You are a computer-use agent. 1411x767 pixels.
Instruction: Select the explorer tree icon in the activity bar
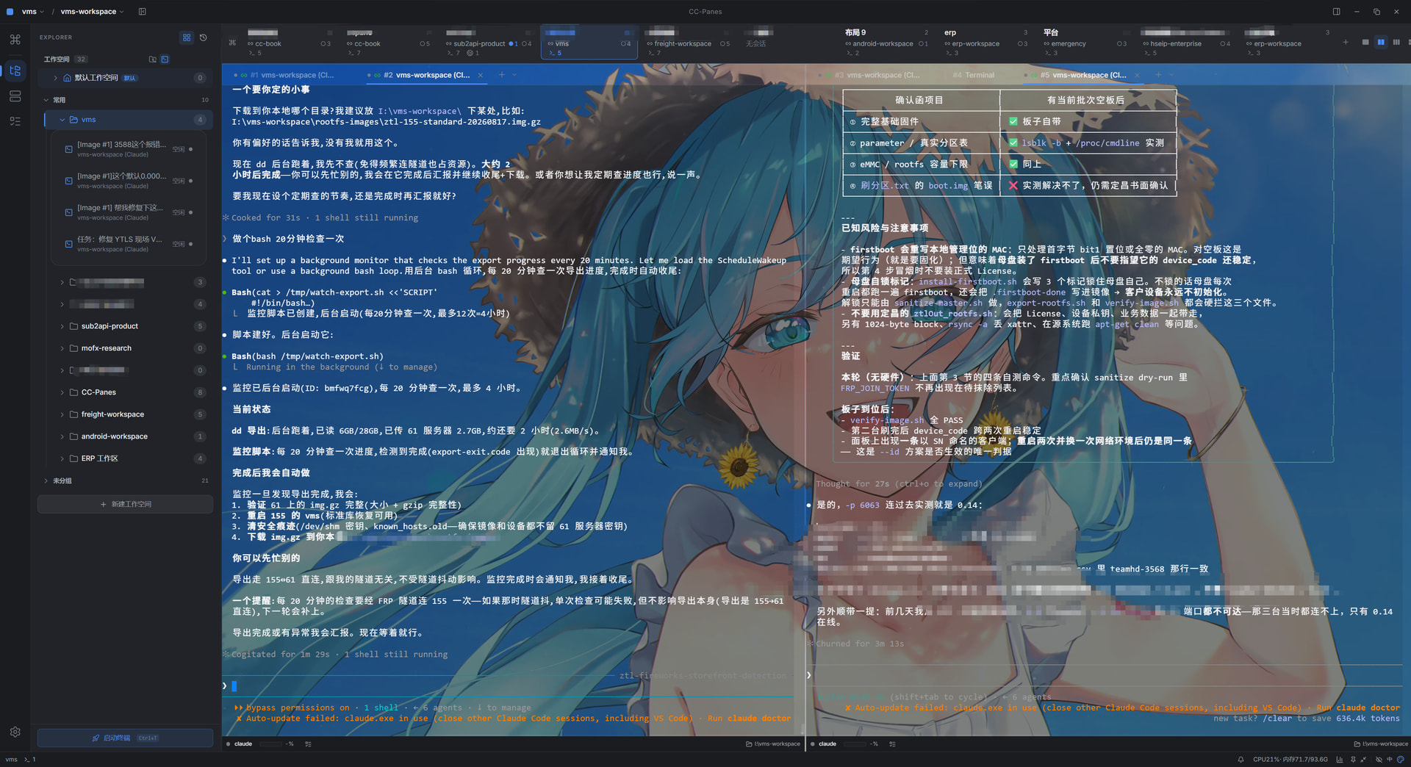tap(15, 71)
